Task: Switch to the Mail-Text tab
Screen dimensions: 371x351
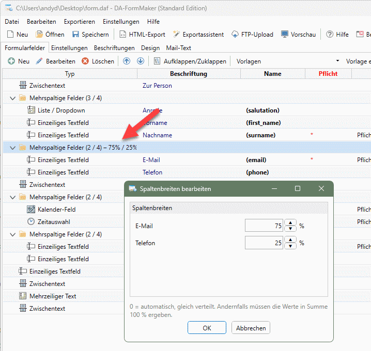Action: point(178,47)
